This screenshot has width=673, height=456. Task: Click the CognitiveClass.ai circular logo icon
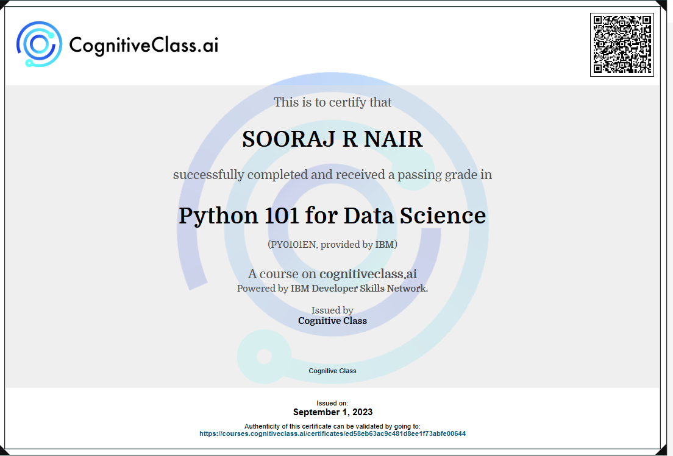point(39,44)
